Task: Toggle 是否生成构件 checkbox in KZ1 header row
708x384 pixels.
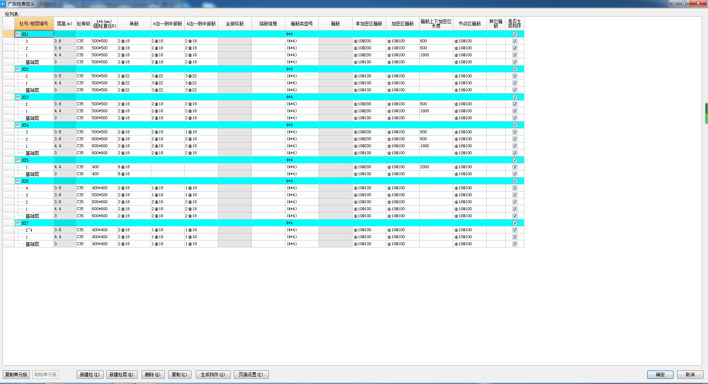Action: [515, 34]
